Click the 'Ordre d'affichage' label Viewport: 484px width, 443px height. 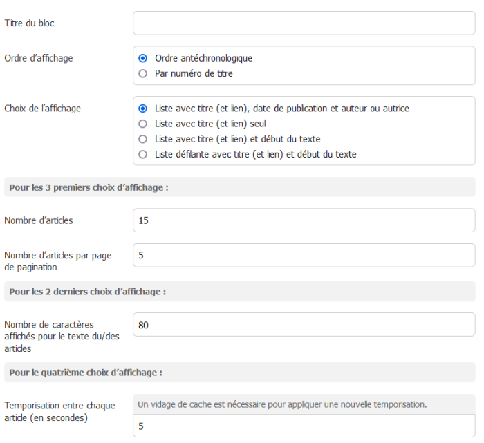[x=38, y=58]
